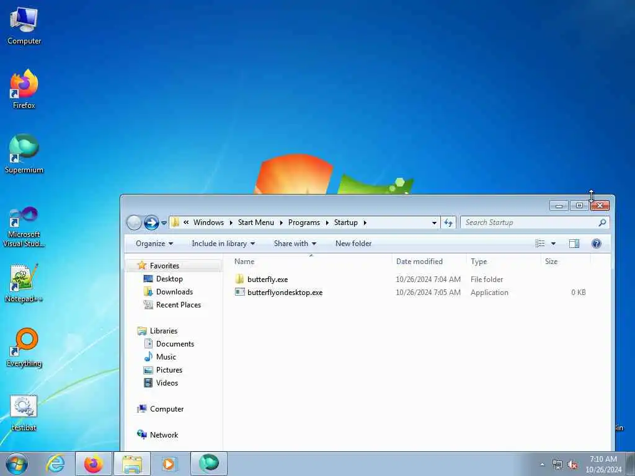Open Windows Media Player from taskbar
Viewport: 635px width, 476px height.
coord(169,464)
